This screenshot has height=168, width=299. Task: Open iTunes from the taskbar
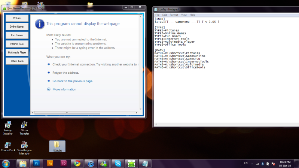pyautogui.click(x=91, y=164)
